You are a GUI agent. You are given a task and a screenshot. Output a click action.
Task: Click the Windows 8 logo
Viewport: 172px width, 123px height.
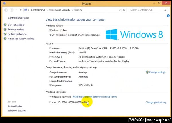pyautogui.click(x=134, y=35)
